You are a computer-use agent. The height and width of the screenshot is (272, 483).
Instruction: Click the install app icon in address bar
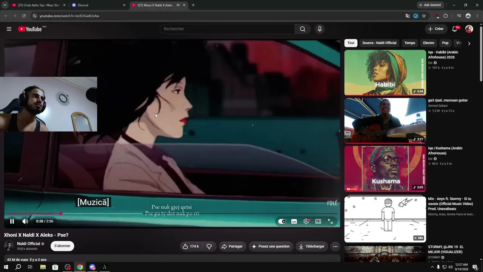(416, 16)
